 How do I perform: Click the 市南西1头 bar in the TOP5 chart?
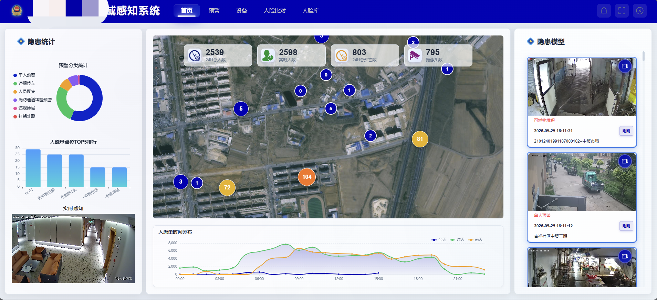(x=76, y=171)
